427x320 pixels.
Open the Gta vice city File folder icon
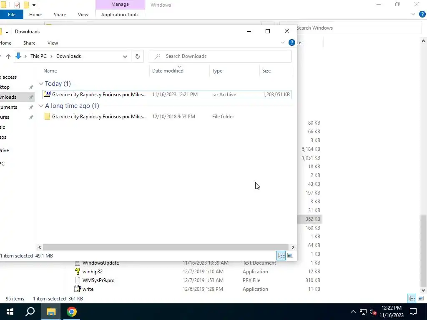(47, 117)
